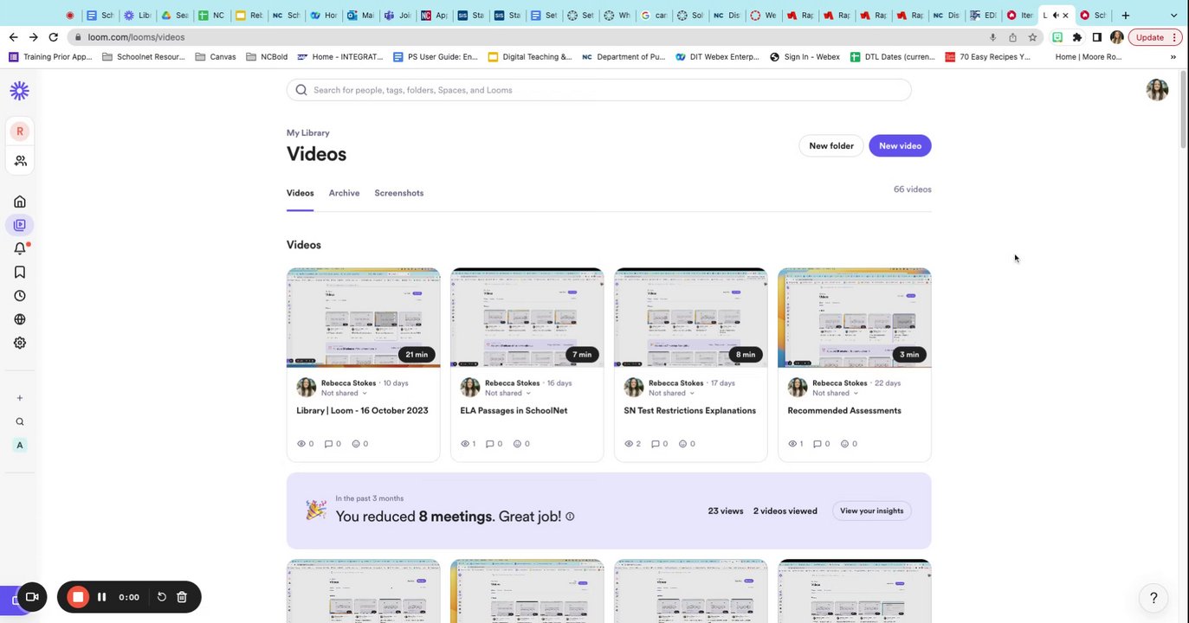
Task: Switch to the Archive tab
Action: [344, 193]
